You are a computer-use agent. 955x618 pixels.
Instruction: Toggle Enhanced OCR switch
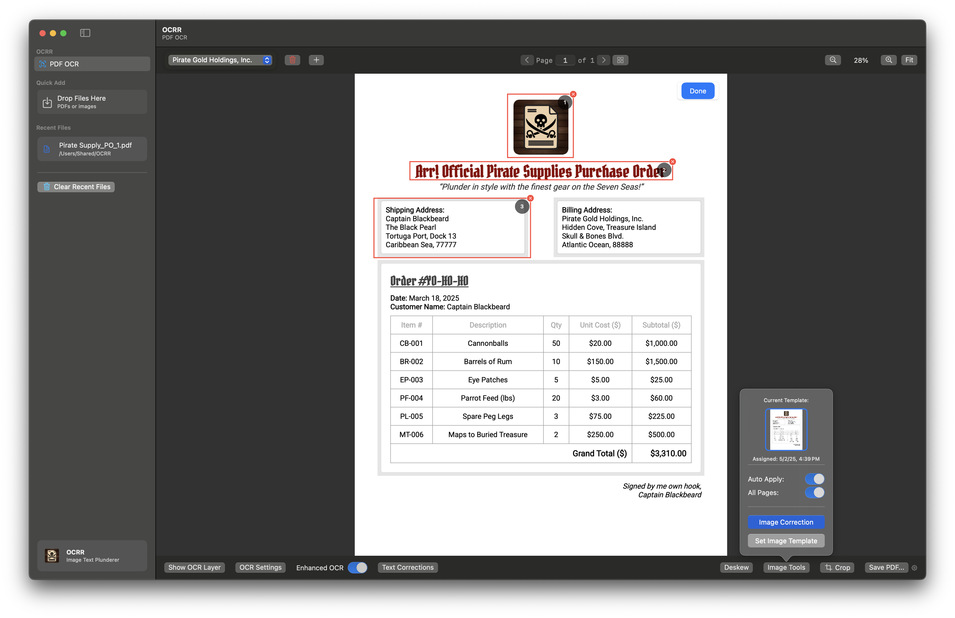coord(357,567)
